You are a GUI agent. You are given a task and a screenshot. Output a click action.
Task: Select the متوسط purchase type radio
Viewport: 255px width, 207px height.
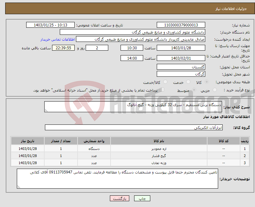(194, 90)
